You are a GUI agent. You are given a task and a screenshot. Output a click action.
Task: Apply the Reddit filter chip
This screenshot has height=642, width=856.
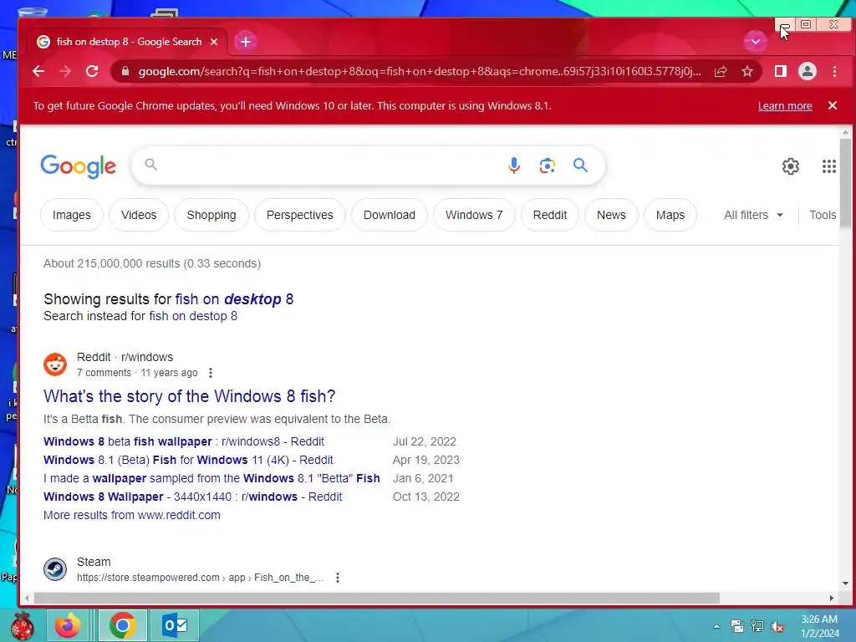coord(550,215)
